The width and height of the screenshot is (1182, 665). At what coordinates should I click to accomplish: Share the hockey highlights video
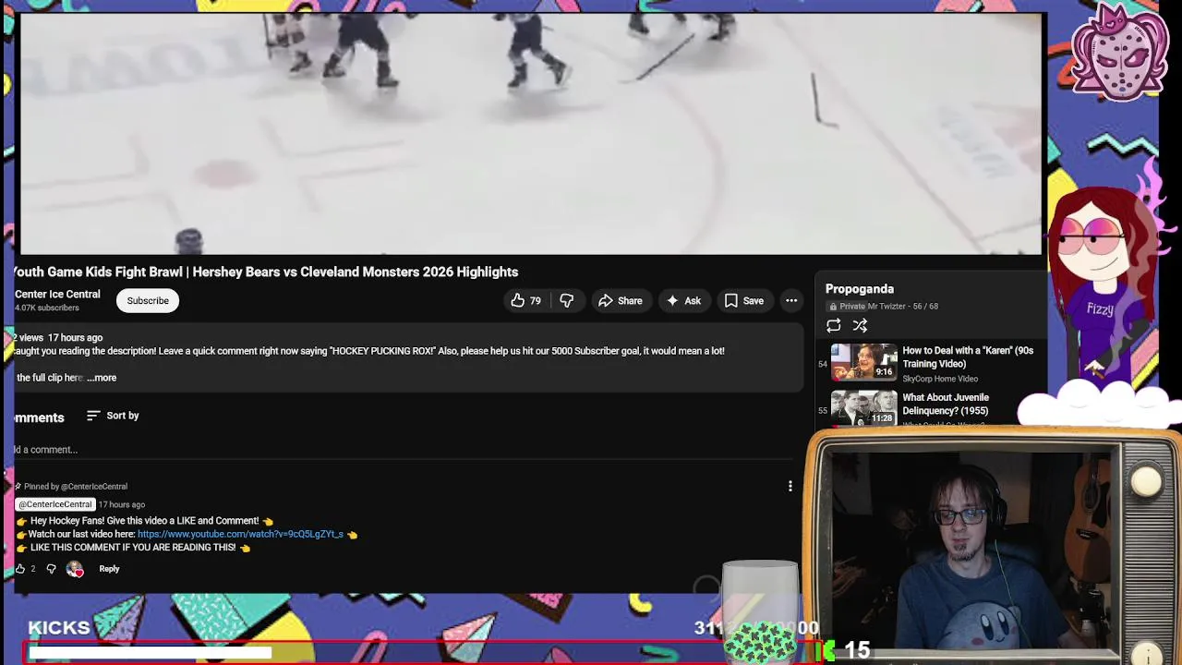point(621,300)
